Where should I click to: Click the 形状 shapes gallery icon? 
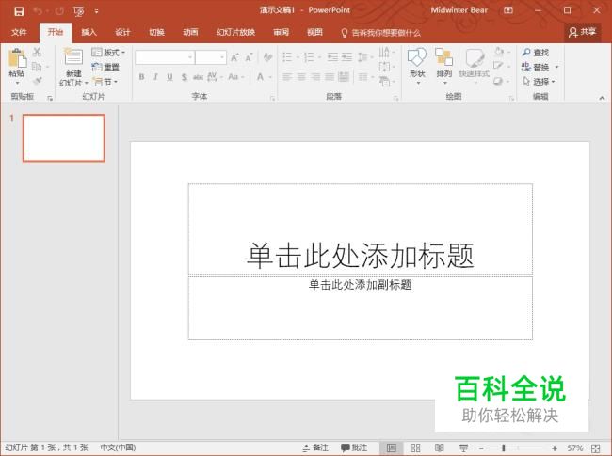[417, 57]
